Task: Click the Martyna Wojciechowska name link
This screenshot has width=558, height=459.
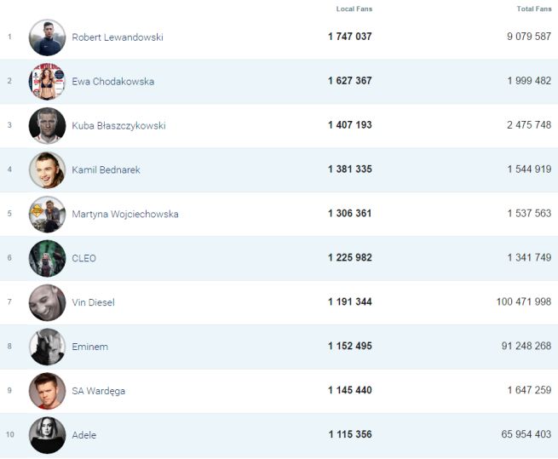Action: coord(125,215)
